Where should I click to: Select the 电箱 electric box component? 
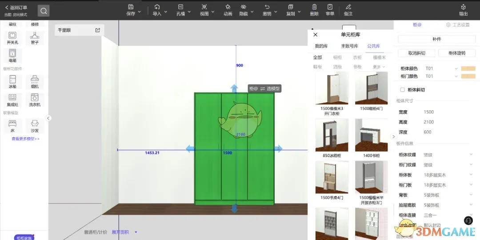[12, 56]
